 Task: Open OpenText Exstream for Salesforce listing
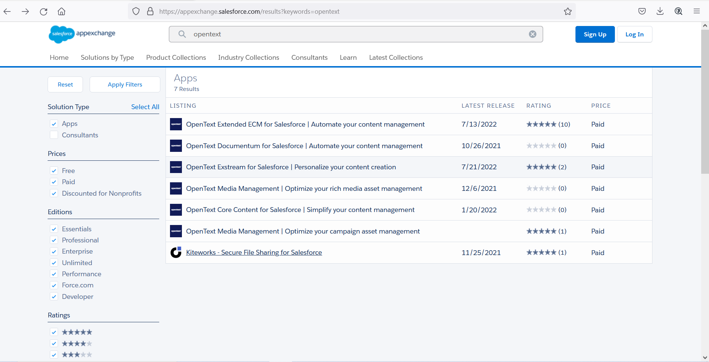[x=291, y=167]
